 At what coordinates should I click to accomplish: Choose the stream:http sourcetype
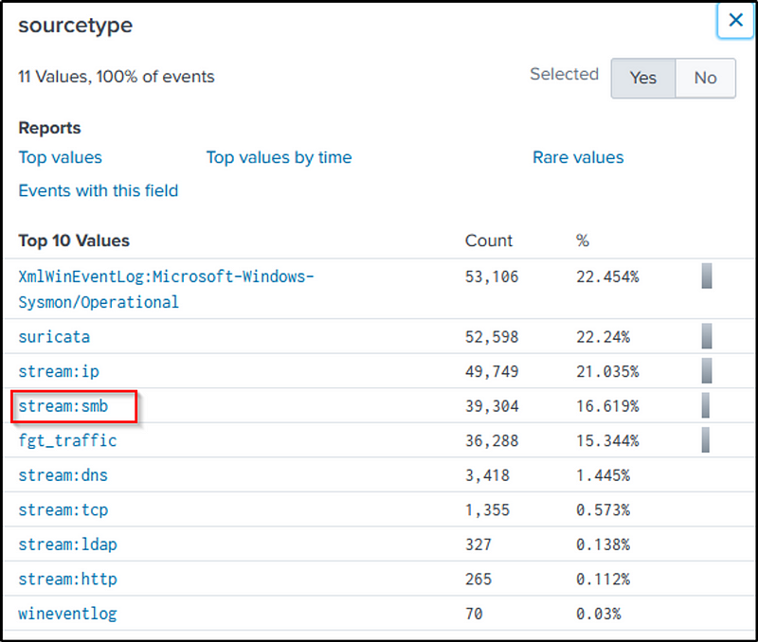[x=67, y=579]
